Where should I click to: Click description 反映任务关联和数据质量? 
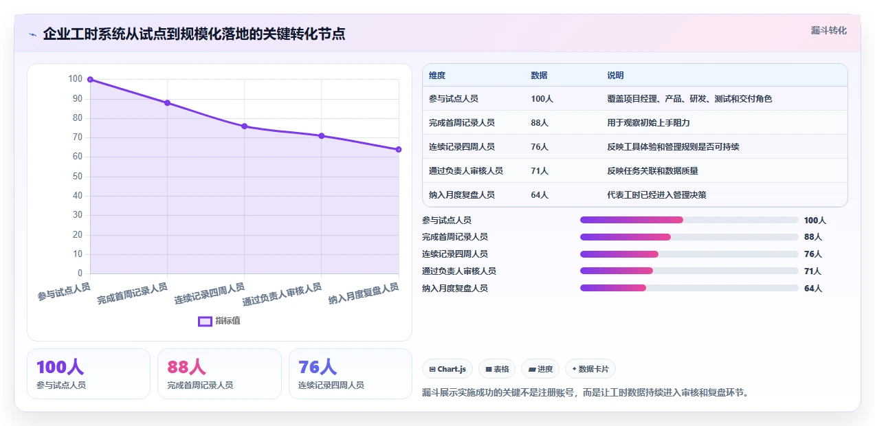[x=652, y=171]
